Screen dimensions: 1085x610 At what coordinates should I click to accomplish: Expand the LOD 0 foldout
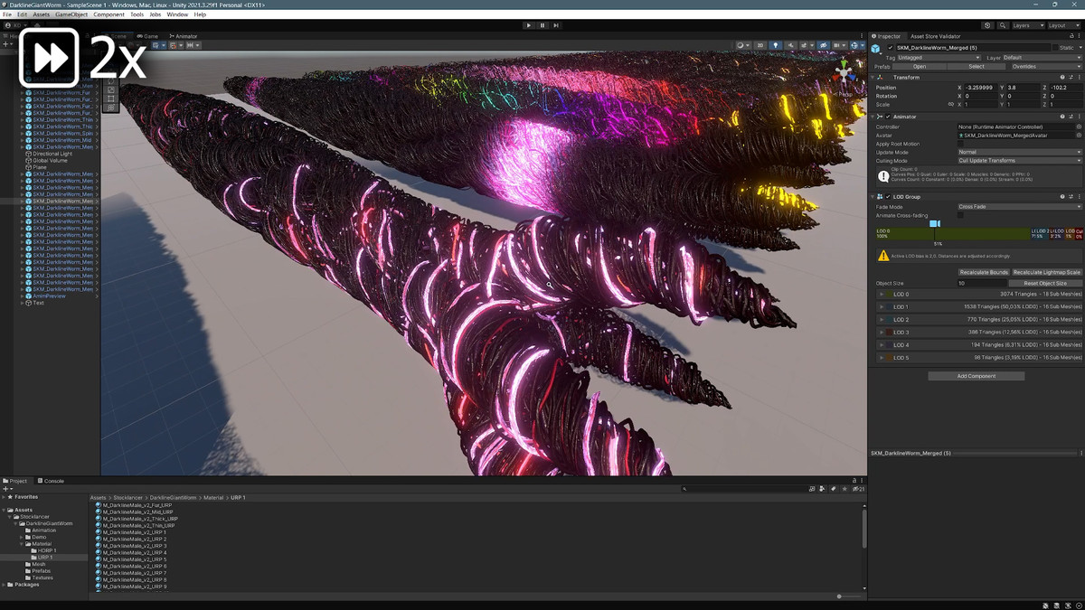click(x=882, y=295)
